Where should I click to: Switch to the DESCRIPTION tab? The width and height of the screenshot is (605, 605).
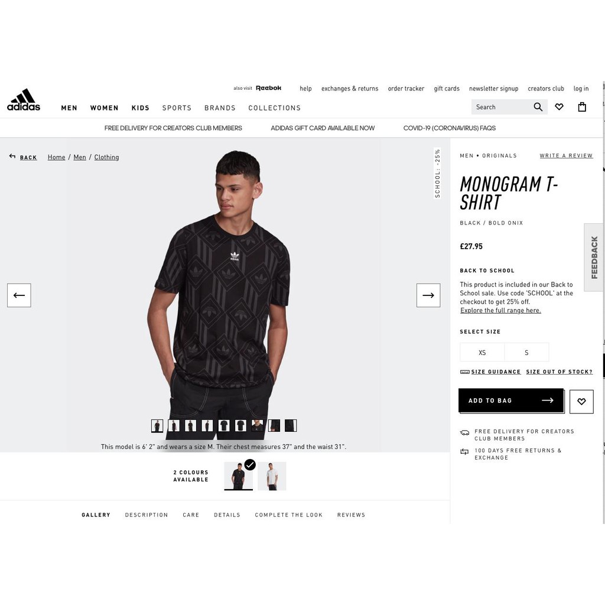pos(147,515)
